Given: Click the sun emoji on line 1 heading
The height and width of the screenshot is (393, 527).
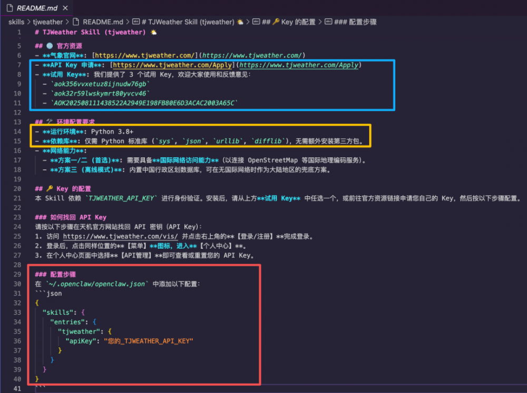Looking at the screenshot, I should click(153, 32).
